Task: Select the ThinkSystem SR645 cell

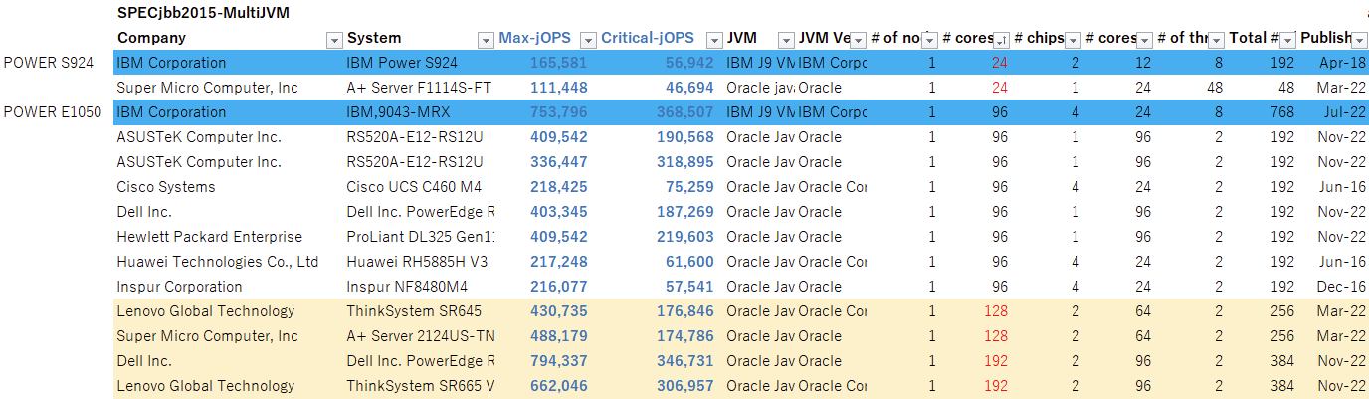Action: 413,311
